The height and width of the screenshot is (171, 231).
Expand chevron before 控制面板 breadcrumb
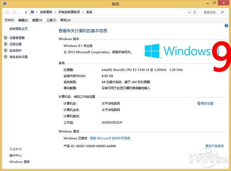pos(37,12)
